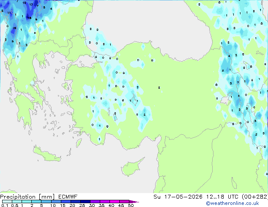Click the '15' legend scale label
The width and height of the screenshot is (268, 207).
(63, 205)
